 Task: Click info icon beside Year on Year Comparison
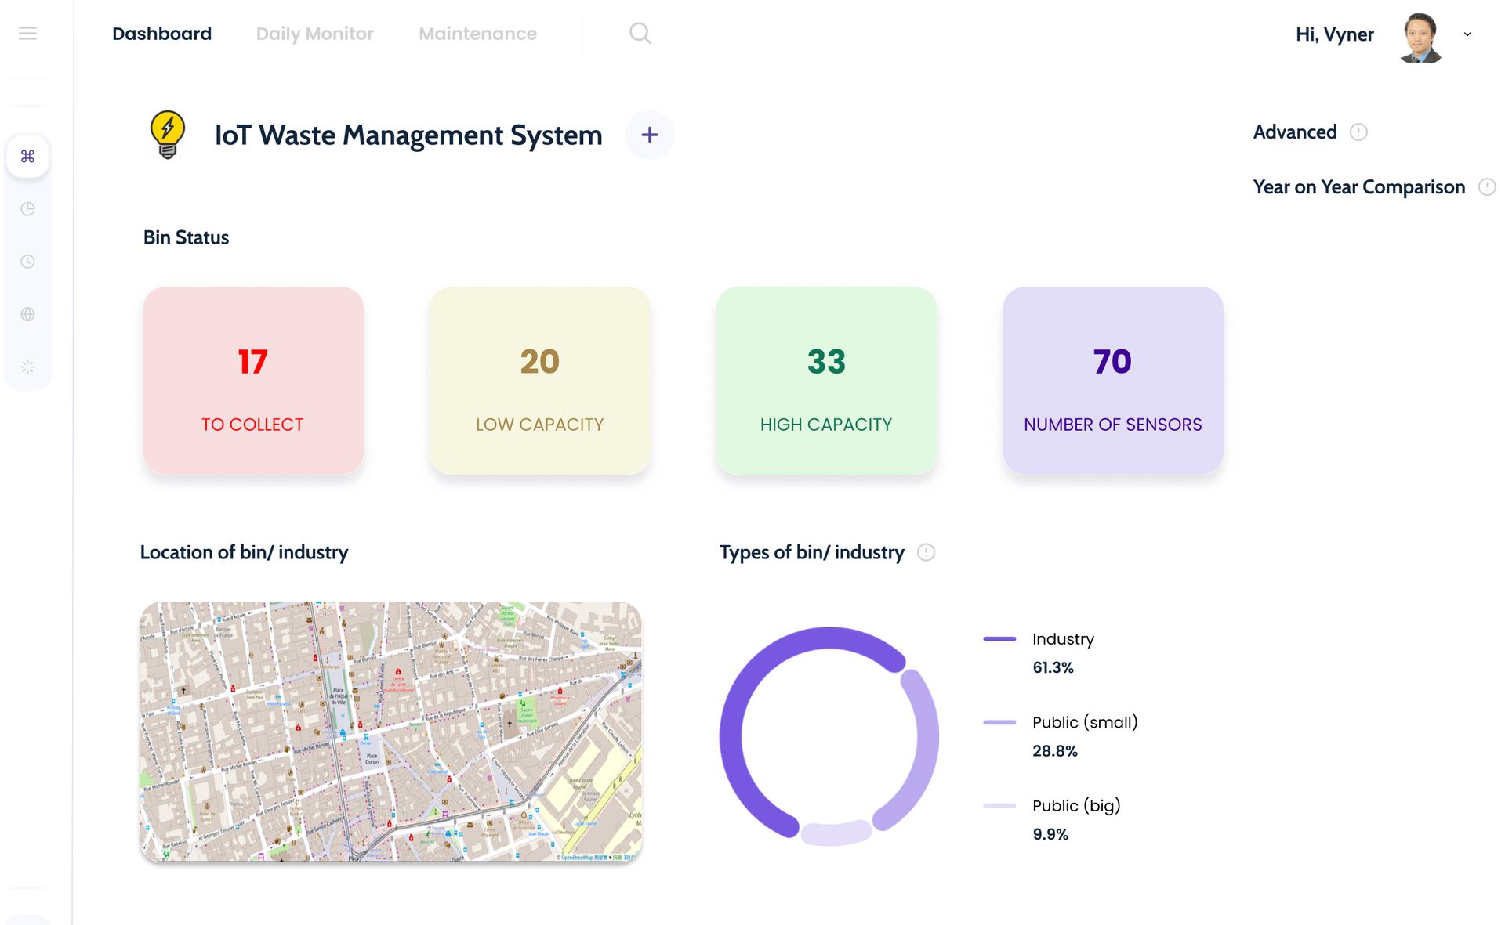click(1486, 187)
